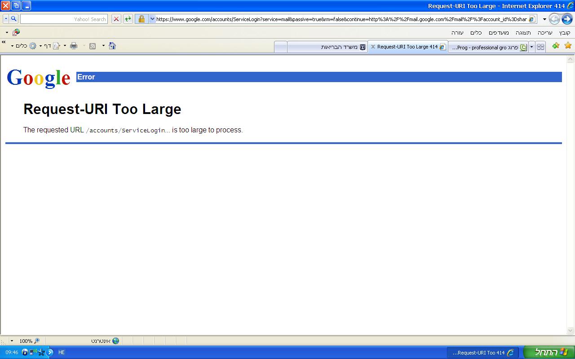
Task: Open the Tools (כלים) gear button
Action: click(33, 46)
